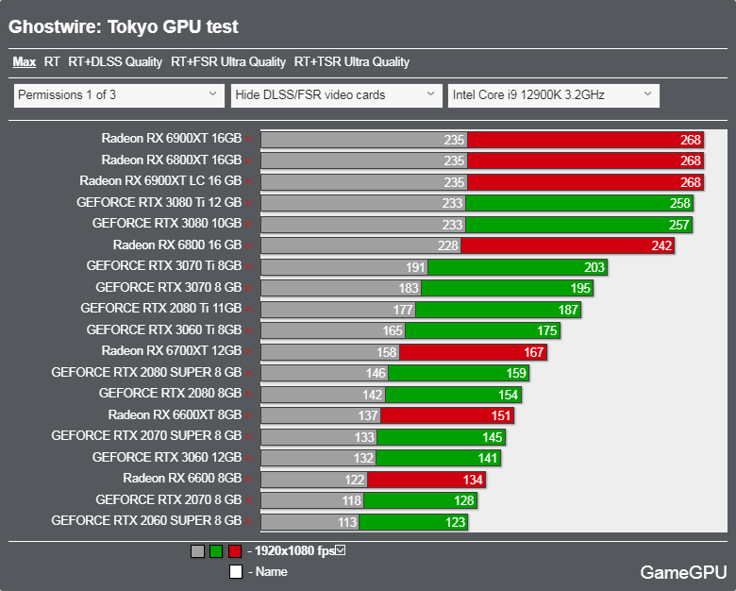736x591 pixels.
Task: Open Intel Core i9 12900K processor dropdown
Action: (553, 95)
